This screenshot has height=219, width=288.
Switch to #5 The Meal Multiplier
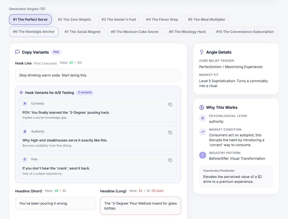[207, 20]
